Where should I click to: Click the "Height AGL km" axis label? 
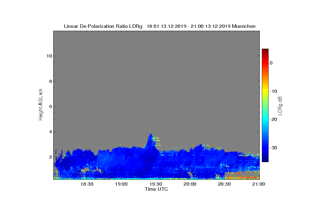pos(41,105)
